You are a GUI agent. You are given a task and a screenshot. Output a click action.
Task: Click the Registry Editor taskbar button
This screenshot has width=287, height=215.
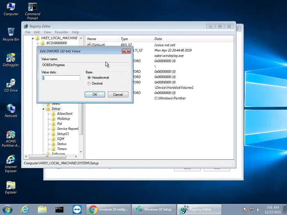point(199,209)
